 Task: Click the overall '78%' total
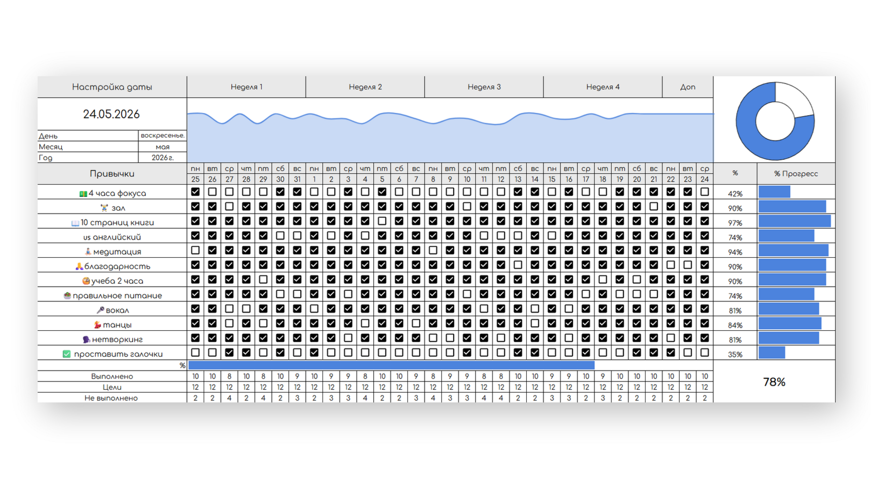(x=774, y=382)
